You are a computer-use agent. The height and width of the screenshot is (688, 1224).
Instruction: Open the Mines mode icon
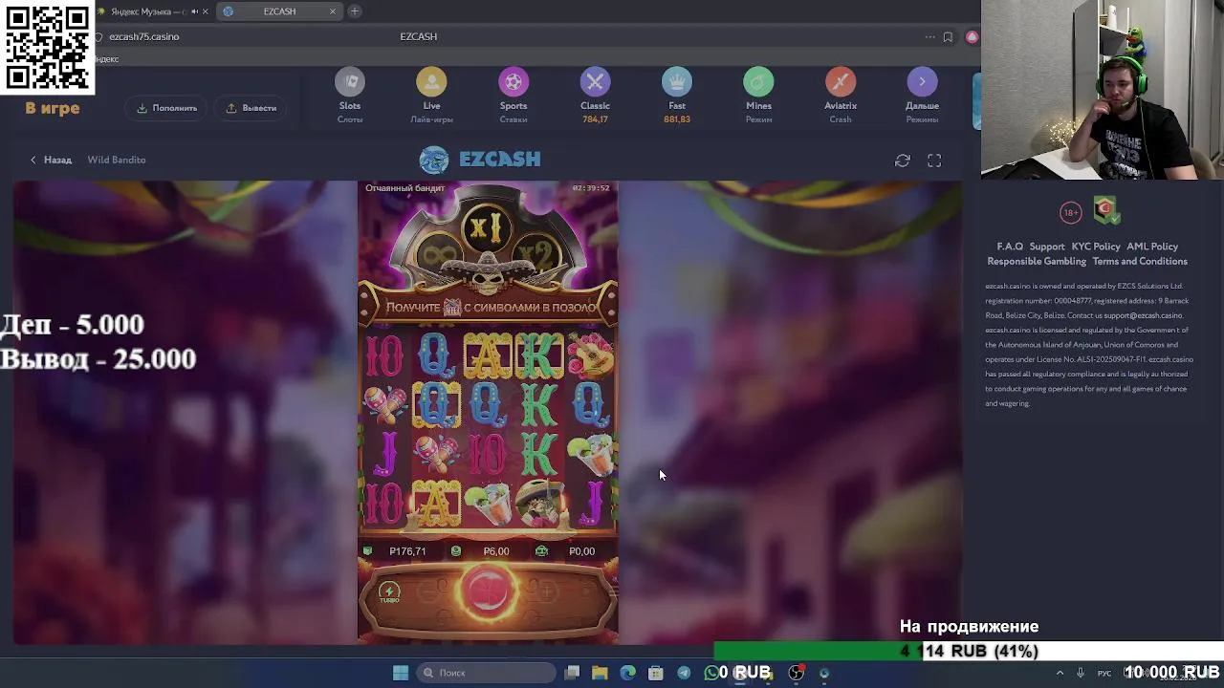pos(758,83)
